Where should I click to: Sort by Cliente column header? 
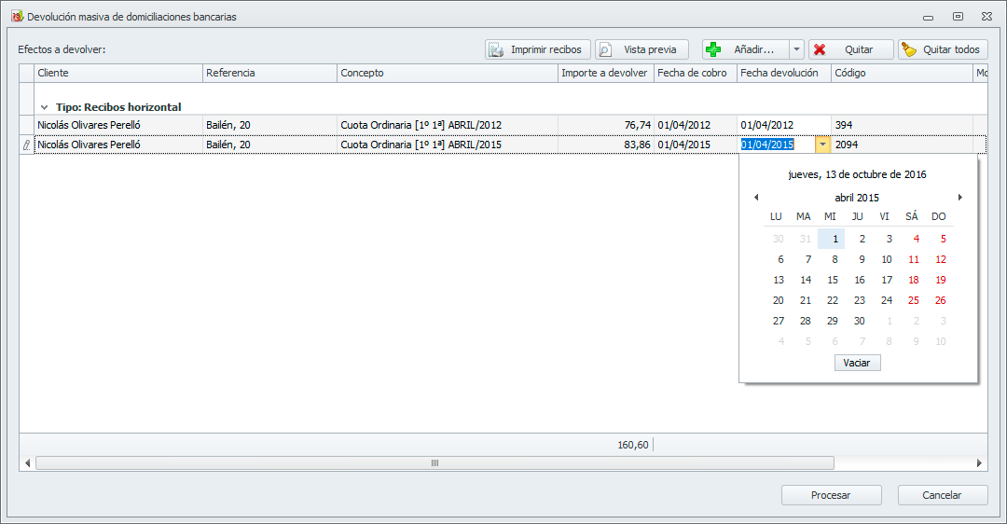tap(118, 74)
